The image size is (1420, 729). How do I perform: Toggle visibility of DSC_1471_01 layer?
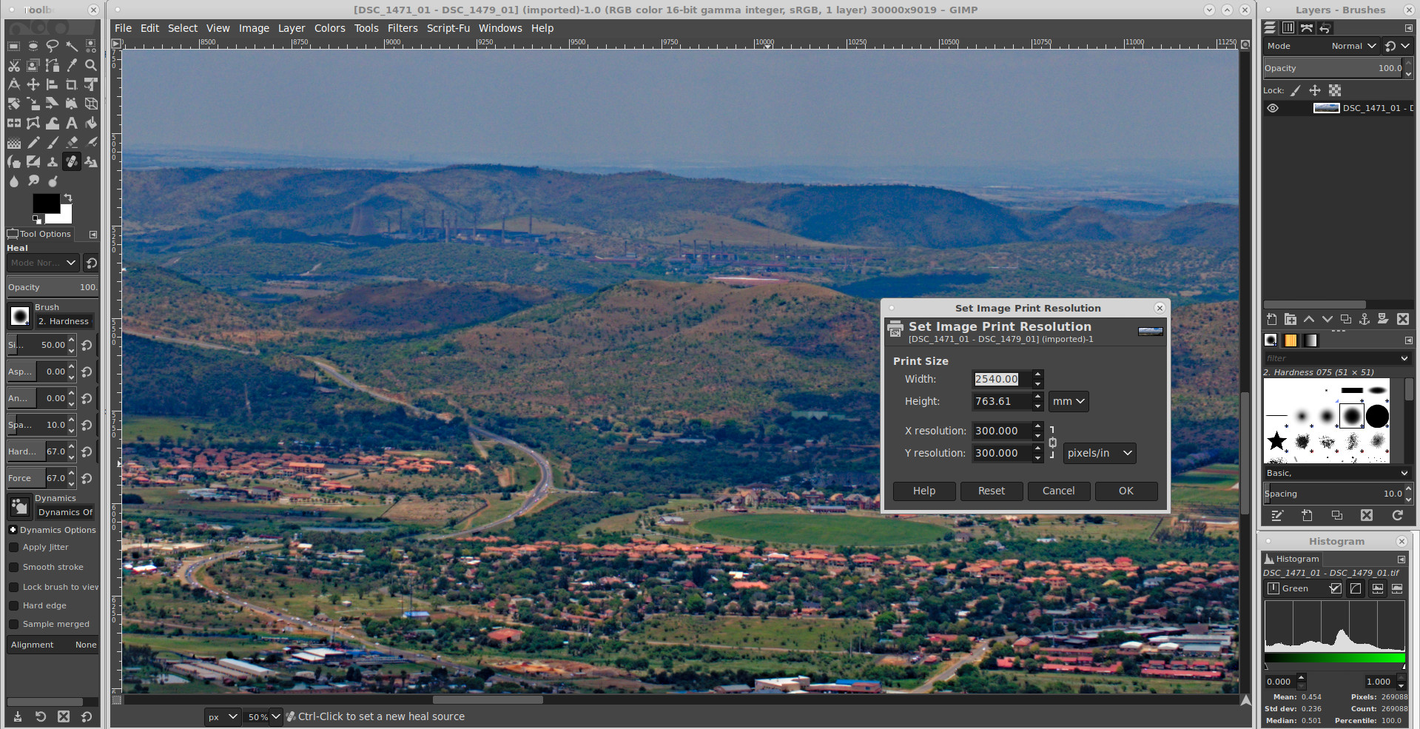tap(1273, 108)
